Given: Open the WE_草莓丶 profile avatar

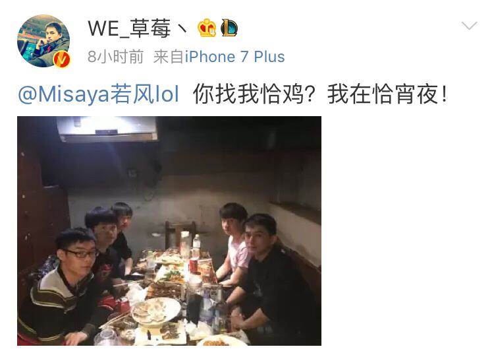Looking at the screenshot, I should (43, 41).
